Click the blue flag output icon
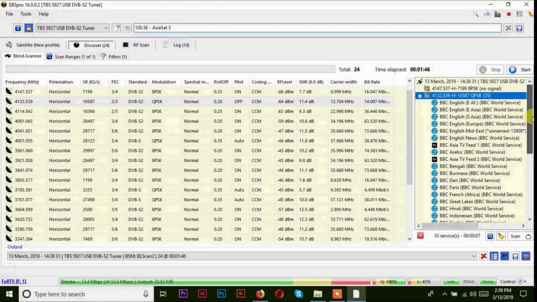The image size is (537, 302). tap(505, 256)
